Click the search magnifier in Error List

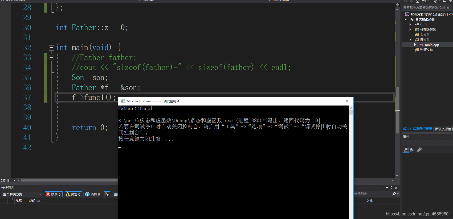click(x=394, y=194)
